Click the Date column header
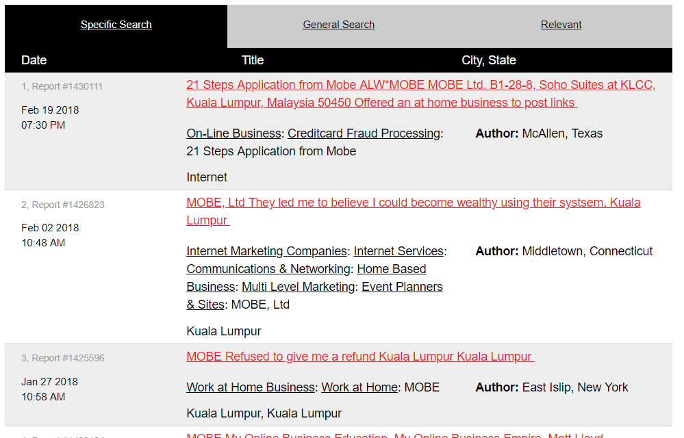 34,60
